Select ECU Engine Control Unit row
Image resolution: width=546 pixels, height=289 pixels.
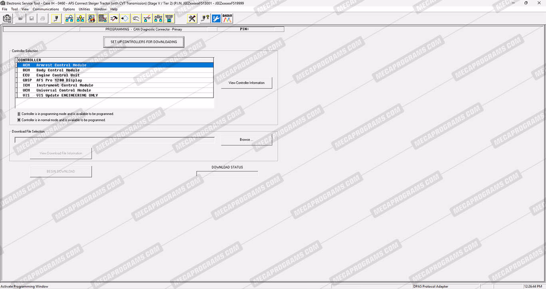(x=115, y=75)
